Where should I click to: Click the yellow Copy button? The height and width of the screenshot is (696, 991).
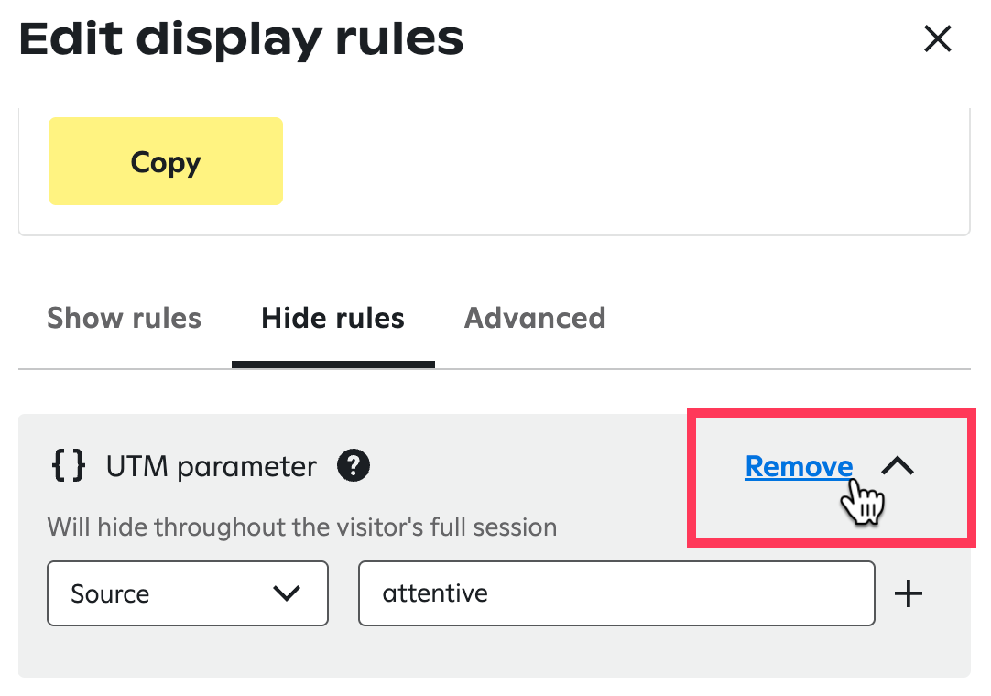click(165, 161)
